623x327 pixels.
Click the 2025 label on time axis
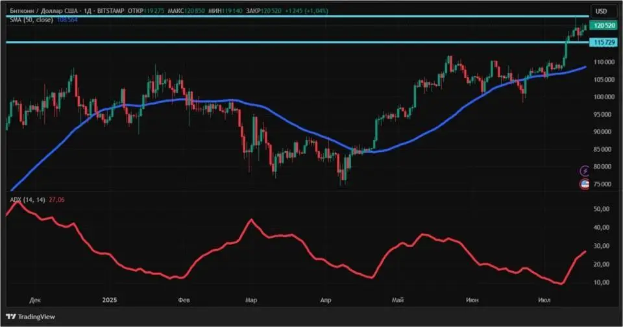pos(109,300)
